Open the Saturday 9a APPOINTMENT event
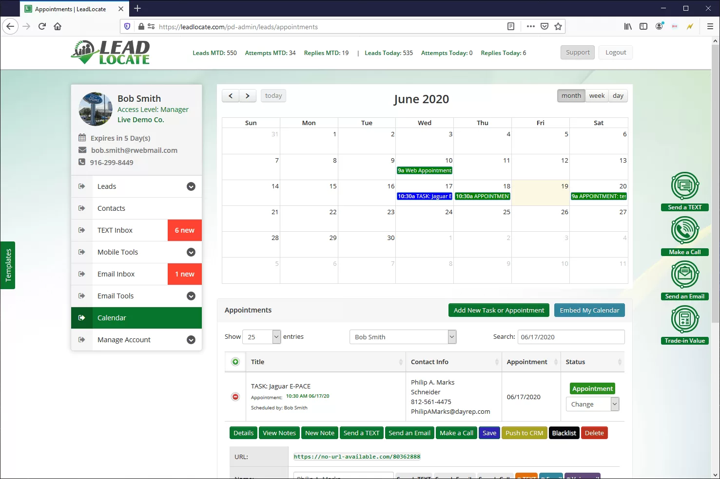The width and height of the screenshot is (720, 479). [x=599, y=196]
